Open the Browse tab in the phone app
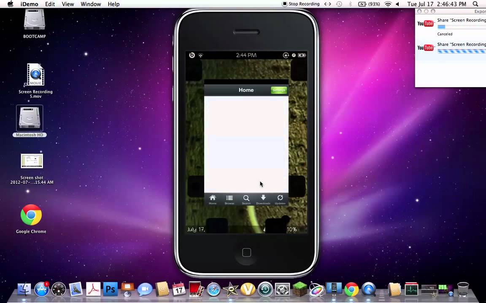This screenshot has width=486, height=303. point(229,199)
